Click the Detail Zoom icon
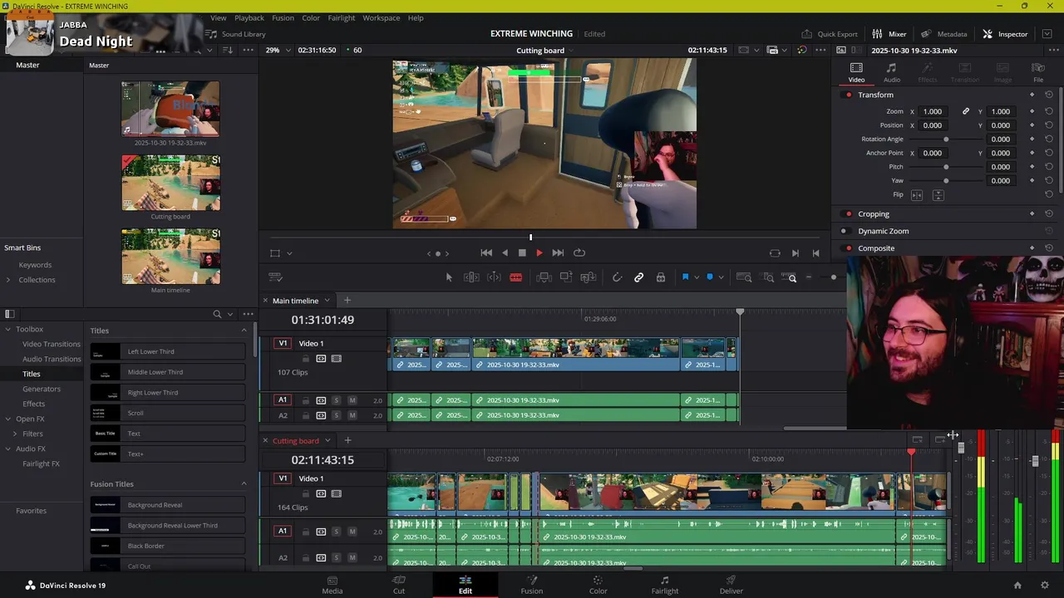 [x=769, y=277]
